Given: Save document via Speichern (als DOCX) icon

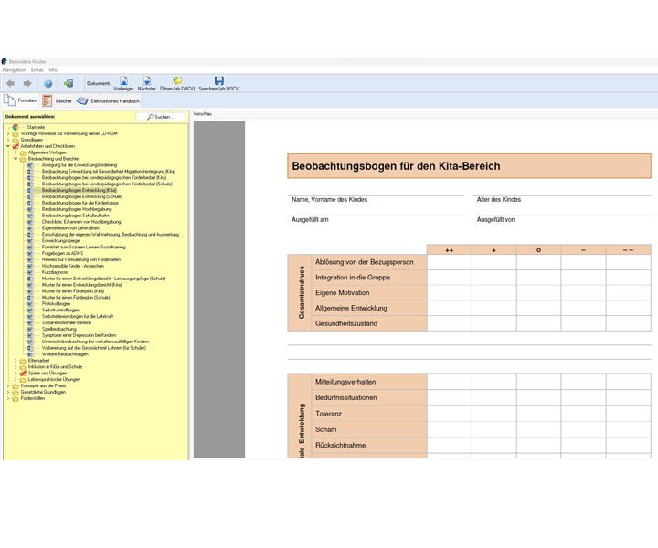Looking at the screenshot, I should coord(219,83).
